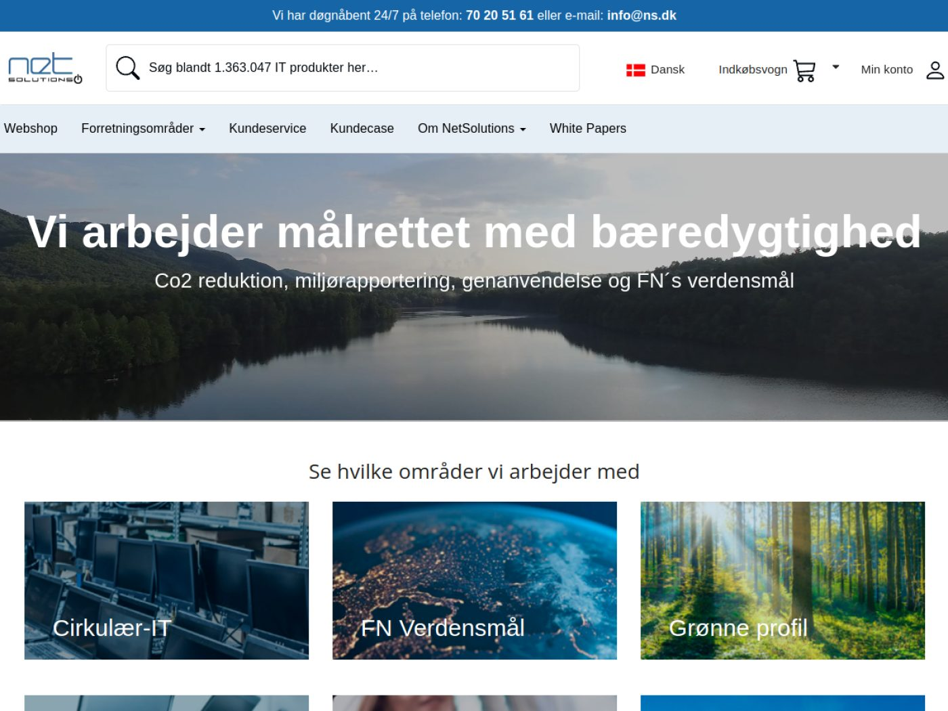The image size is (948, 711).
Task: Click phone number 70 20 51 61
Action: 500,16
